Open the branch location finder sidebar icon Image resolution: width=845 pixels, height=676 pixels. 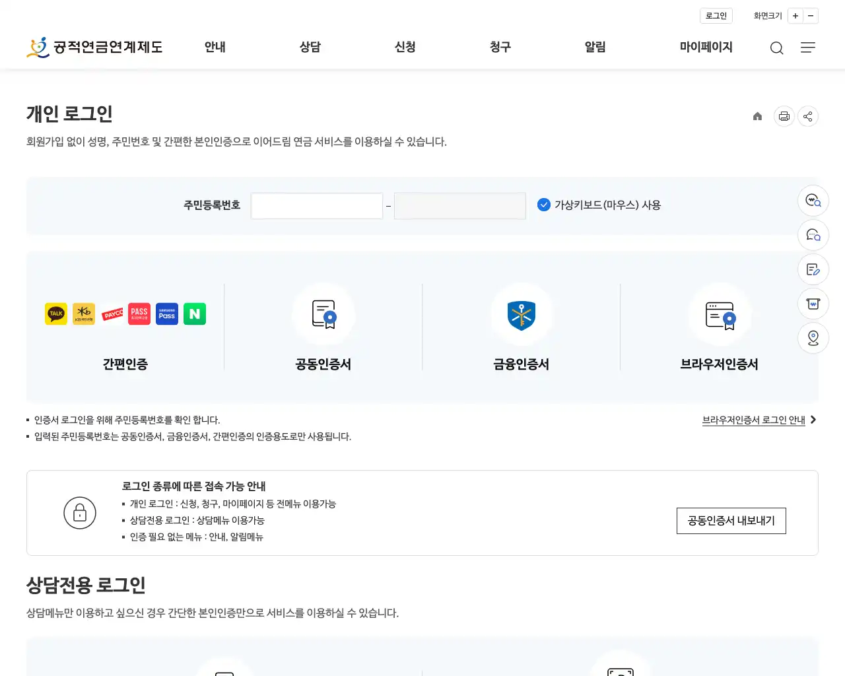click(813, 338)
